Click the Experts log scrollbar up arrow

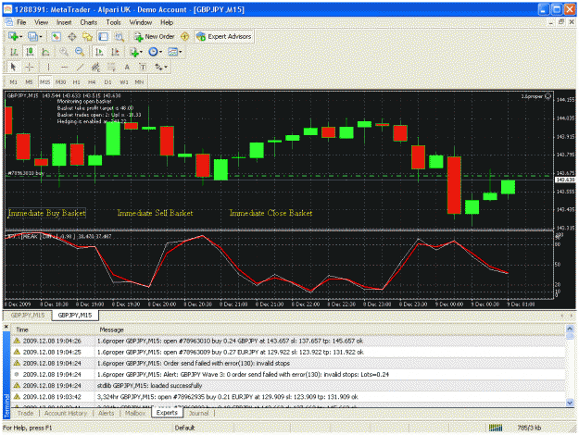570,329
